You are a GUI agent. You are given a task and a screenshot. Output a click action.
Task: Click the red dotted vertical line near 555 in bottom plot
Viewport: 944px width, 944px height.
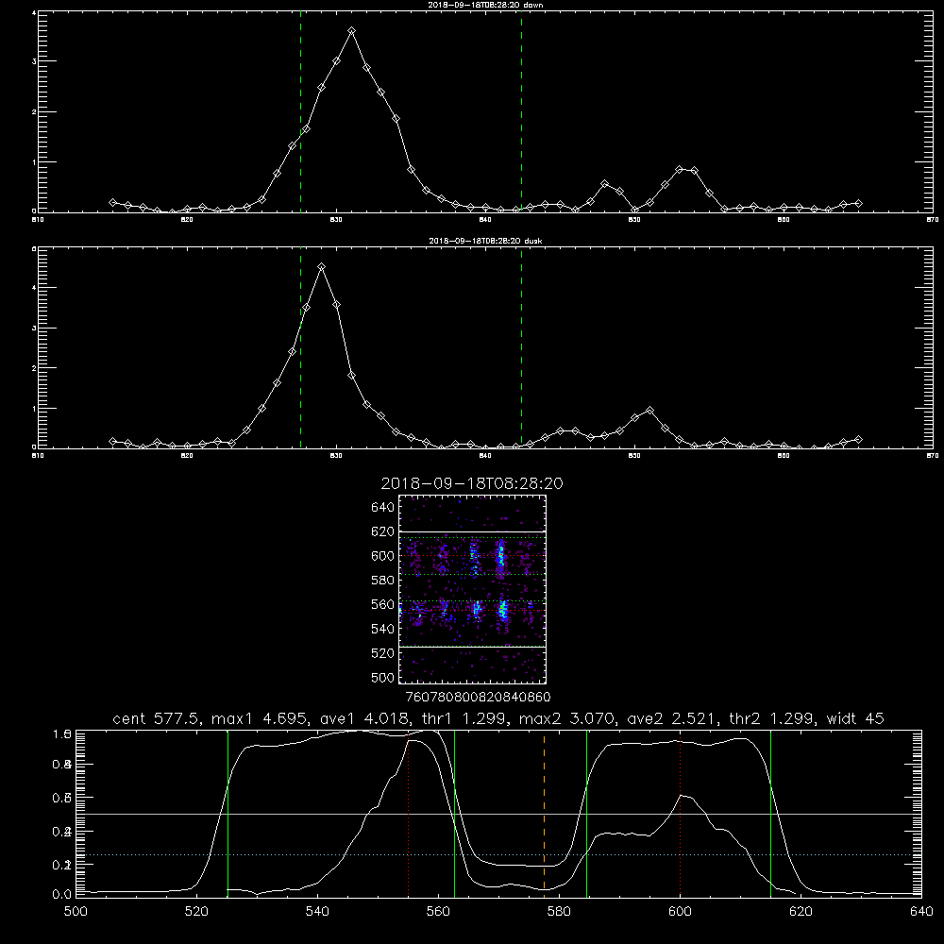(408, 812)
